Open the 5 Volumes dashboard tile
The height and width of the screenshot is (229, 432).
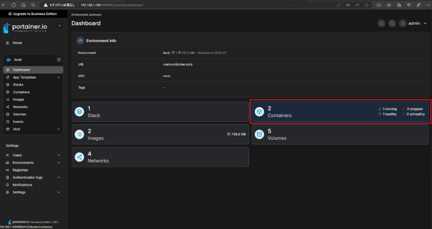click(x=340, y=134)
